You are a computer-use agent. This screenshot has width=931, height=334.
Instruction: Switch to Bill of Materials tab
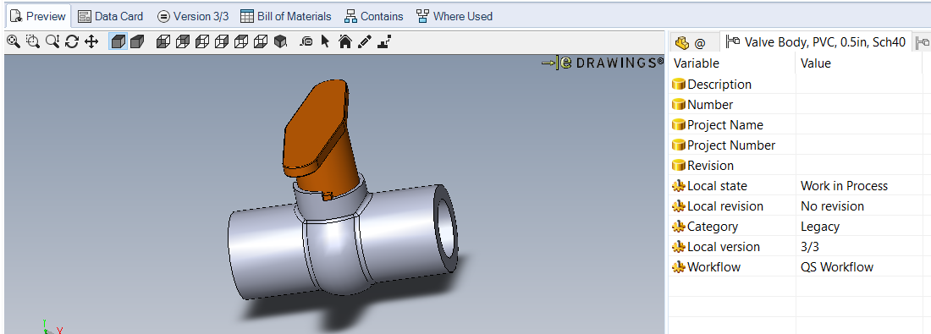click(285, 16)
